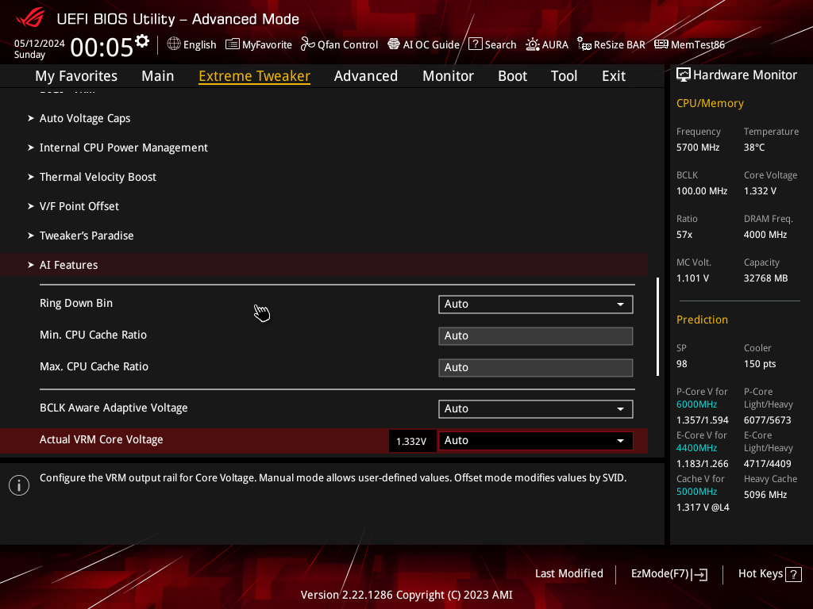Open the Exit tab

coord(614,76)
